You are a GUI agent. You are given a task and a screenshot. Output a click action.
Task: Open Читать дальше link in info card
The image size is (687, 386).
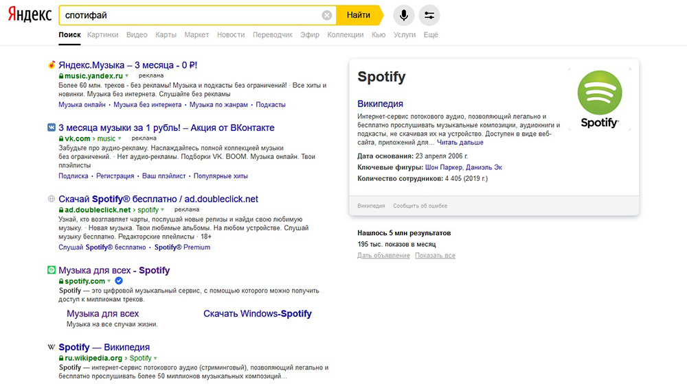click(x=460, y=143)
